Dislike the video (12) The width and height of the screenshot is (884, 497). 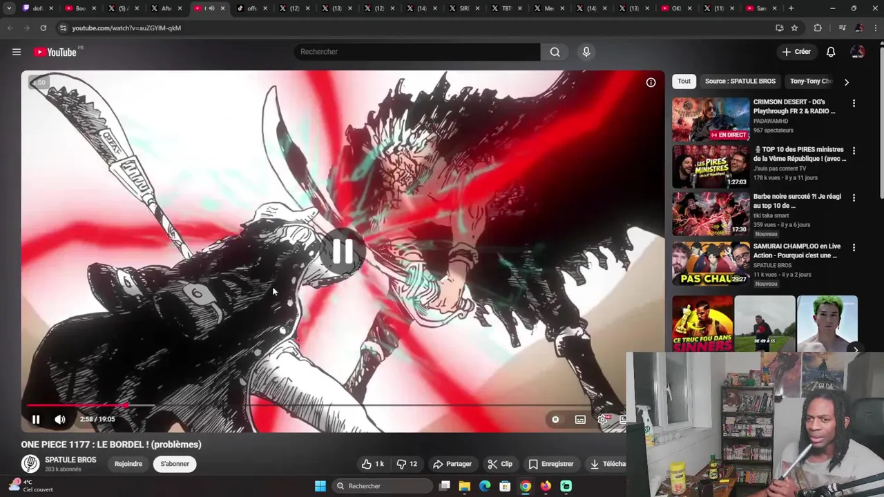tap(407, 464)
